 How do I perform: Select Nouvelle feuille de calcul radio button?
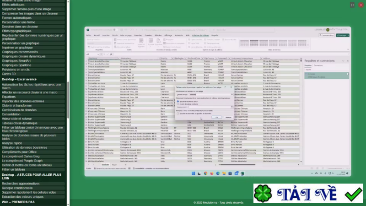pyautogui.click(x=178, y=101)
